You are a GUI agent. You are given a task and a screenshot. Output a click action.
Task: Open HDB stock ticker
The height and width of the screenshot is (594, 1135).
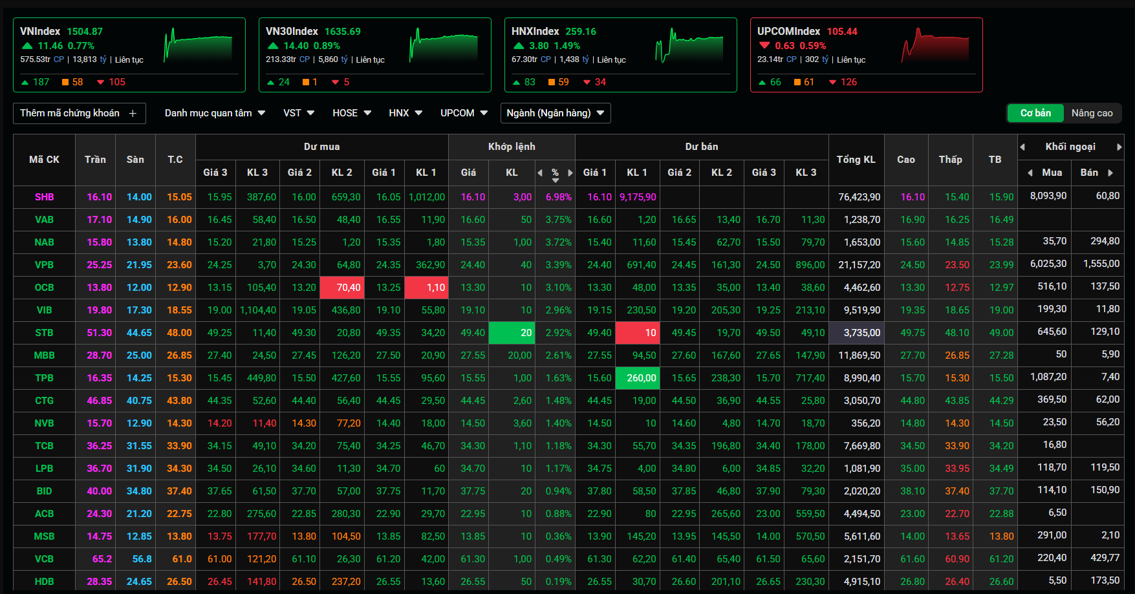coord(44,582)
